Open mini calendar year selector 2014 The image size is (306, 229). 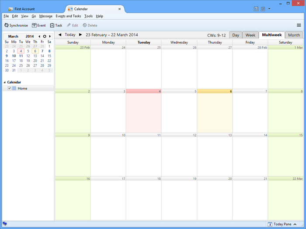pyautogui.click(x=30, y=36)
